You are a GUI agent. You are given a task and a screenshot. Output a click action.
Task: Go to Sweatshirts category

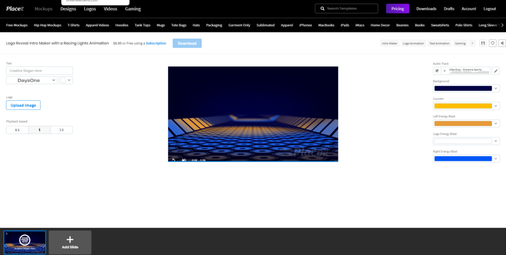click(x=440, y=25)
